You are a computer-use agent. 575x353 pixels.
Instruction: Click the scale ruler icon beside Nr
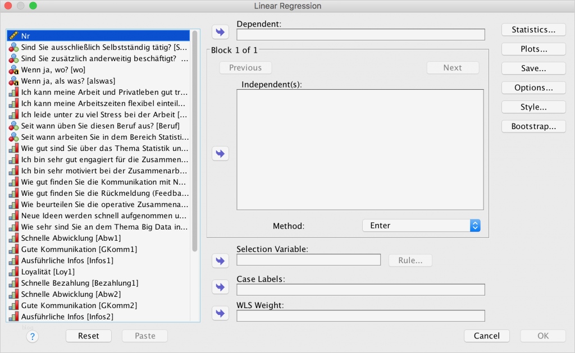coord(13,35)
